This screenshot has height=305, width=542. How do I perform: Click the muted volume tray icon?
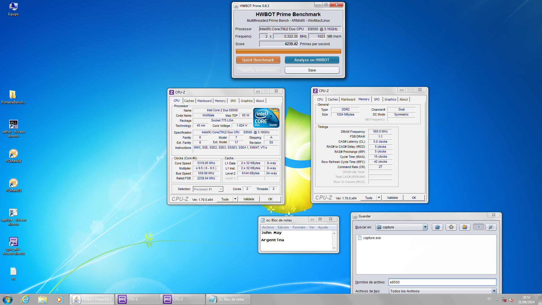(511, 300)
